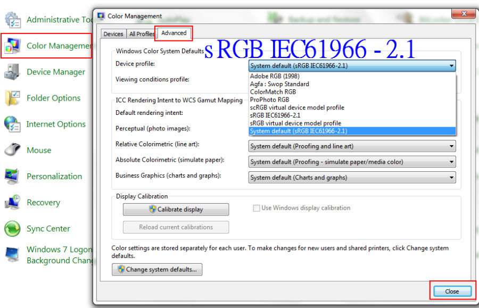Open the Internet Options icon
The height and width of the screenshot is (308, 479).
pyautogui.click(x=13, y=124)
